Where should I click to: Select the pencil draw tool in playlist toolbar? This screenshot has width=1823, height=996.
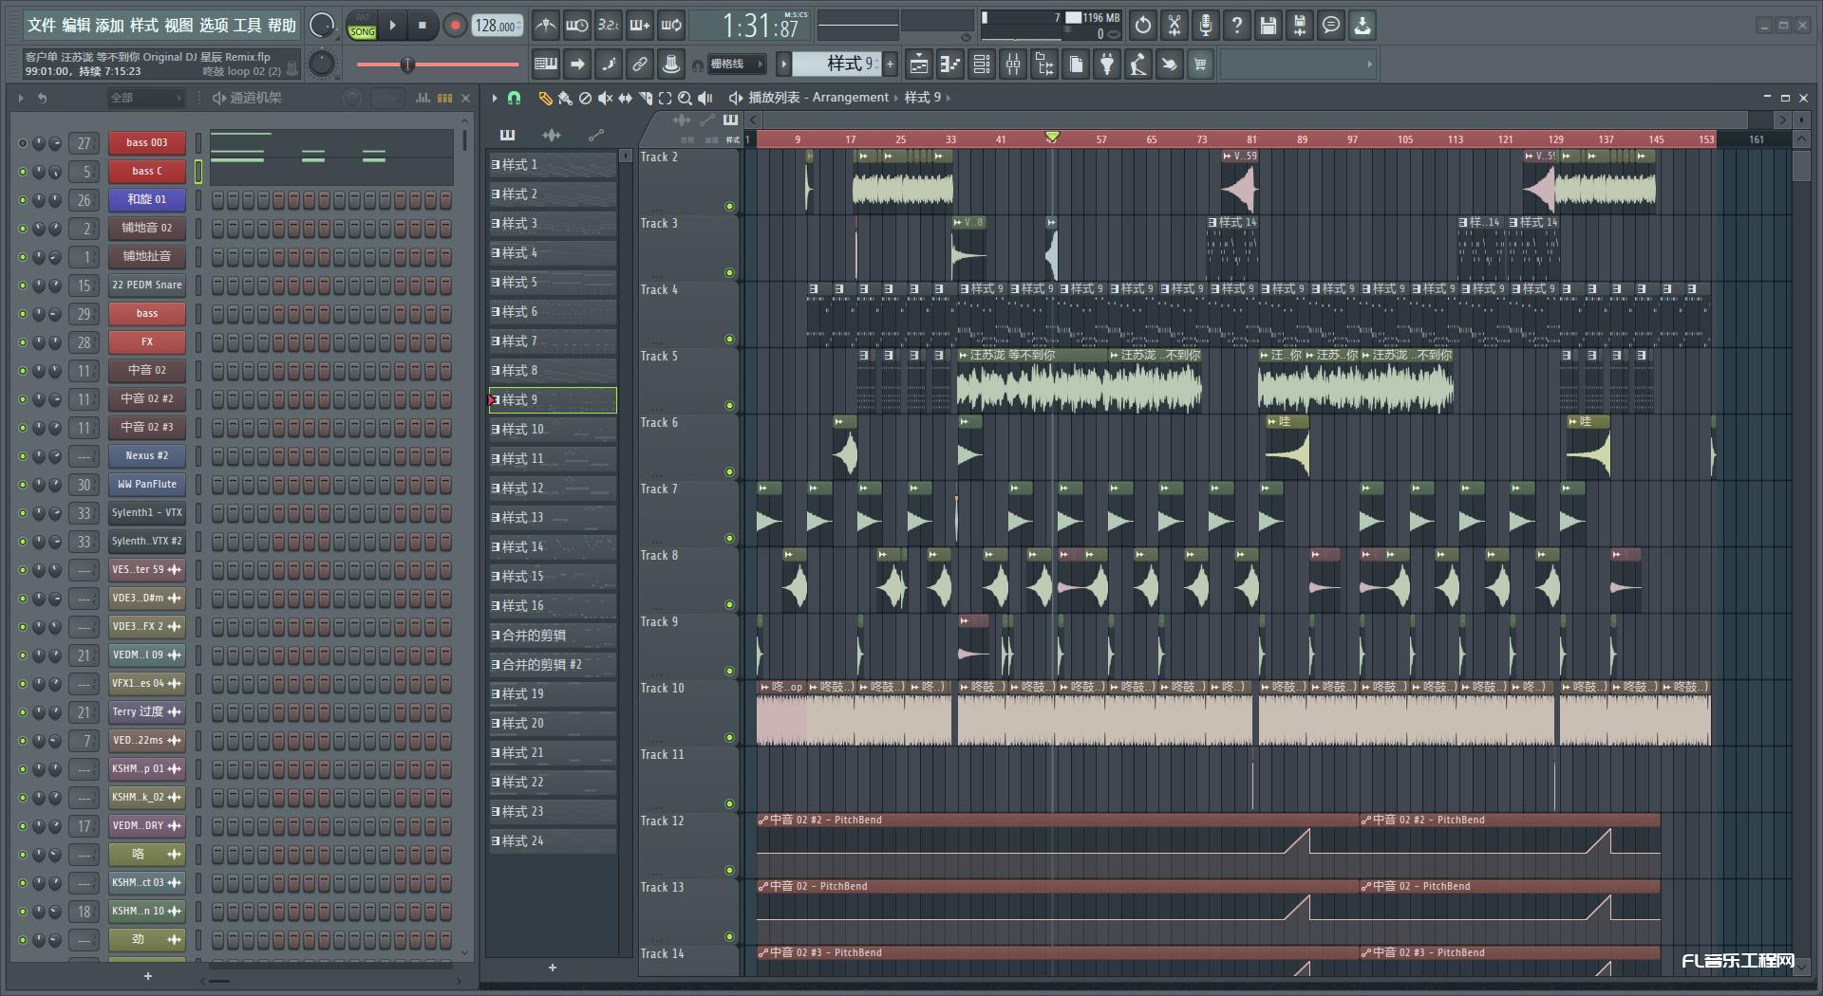[x=545, y=98]
